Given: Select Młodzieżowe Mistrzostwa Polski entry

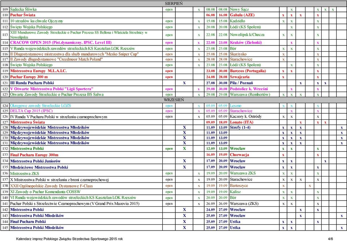Looking at the screenshot, I should (39, 167).
